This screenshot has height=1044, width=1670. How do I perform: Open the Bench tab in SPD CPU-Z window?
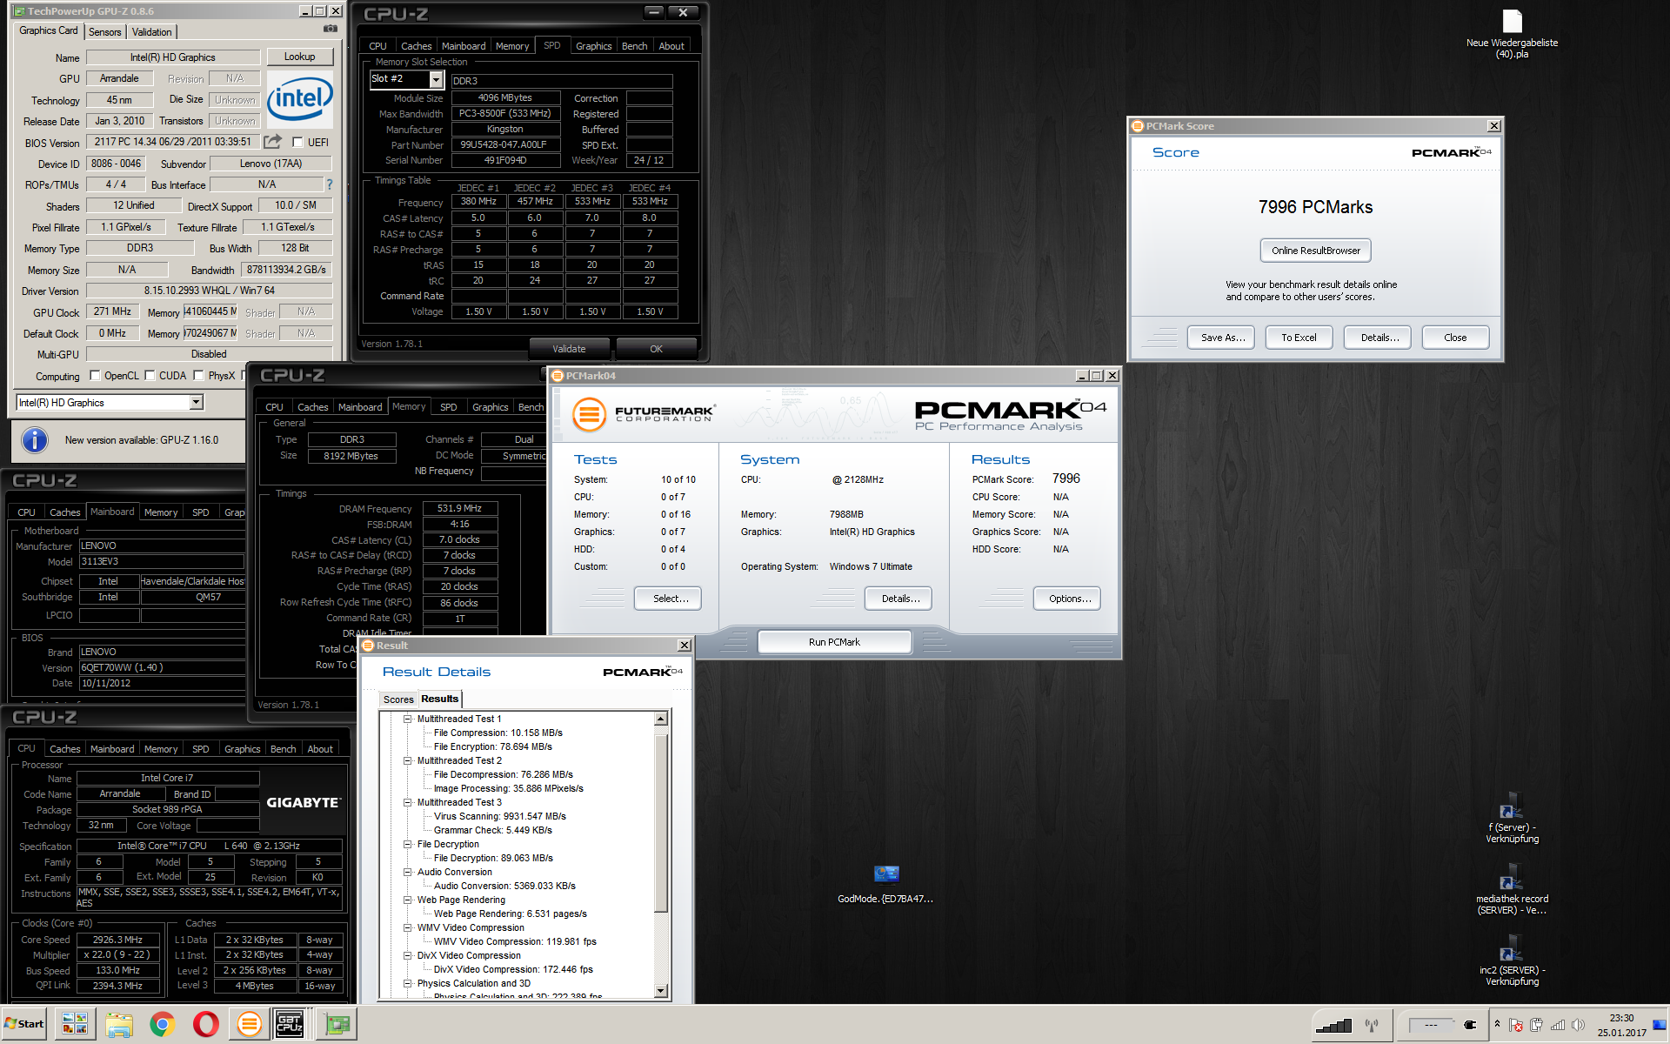click(x=634, y=46)
